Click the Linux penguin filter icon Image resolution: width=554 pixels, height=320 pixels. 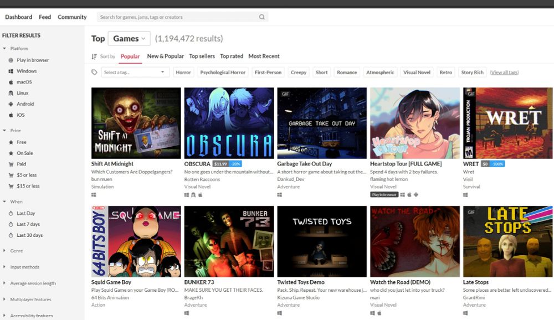11,93
